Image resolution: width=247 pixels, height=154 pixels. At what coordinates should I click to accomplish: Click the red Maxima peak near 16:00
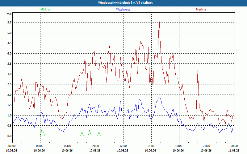point(159,18)
